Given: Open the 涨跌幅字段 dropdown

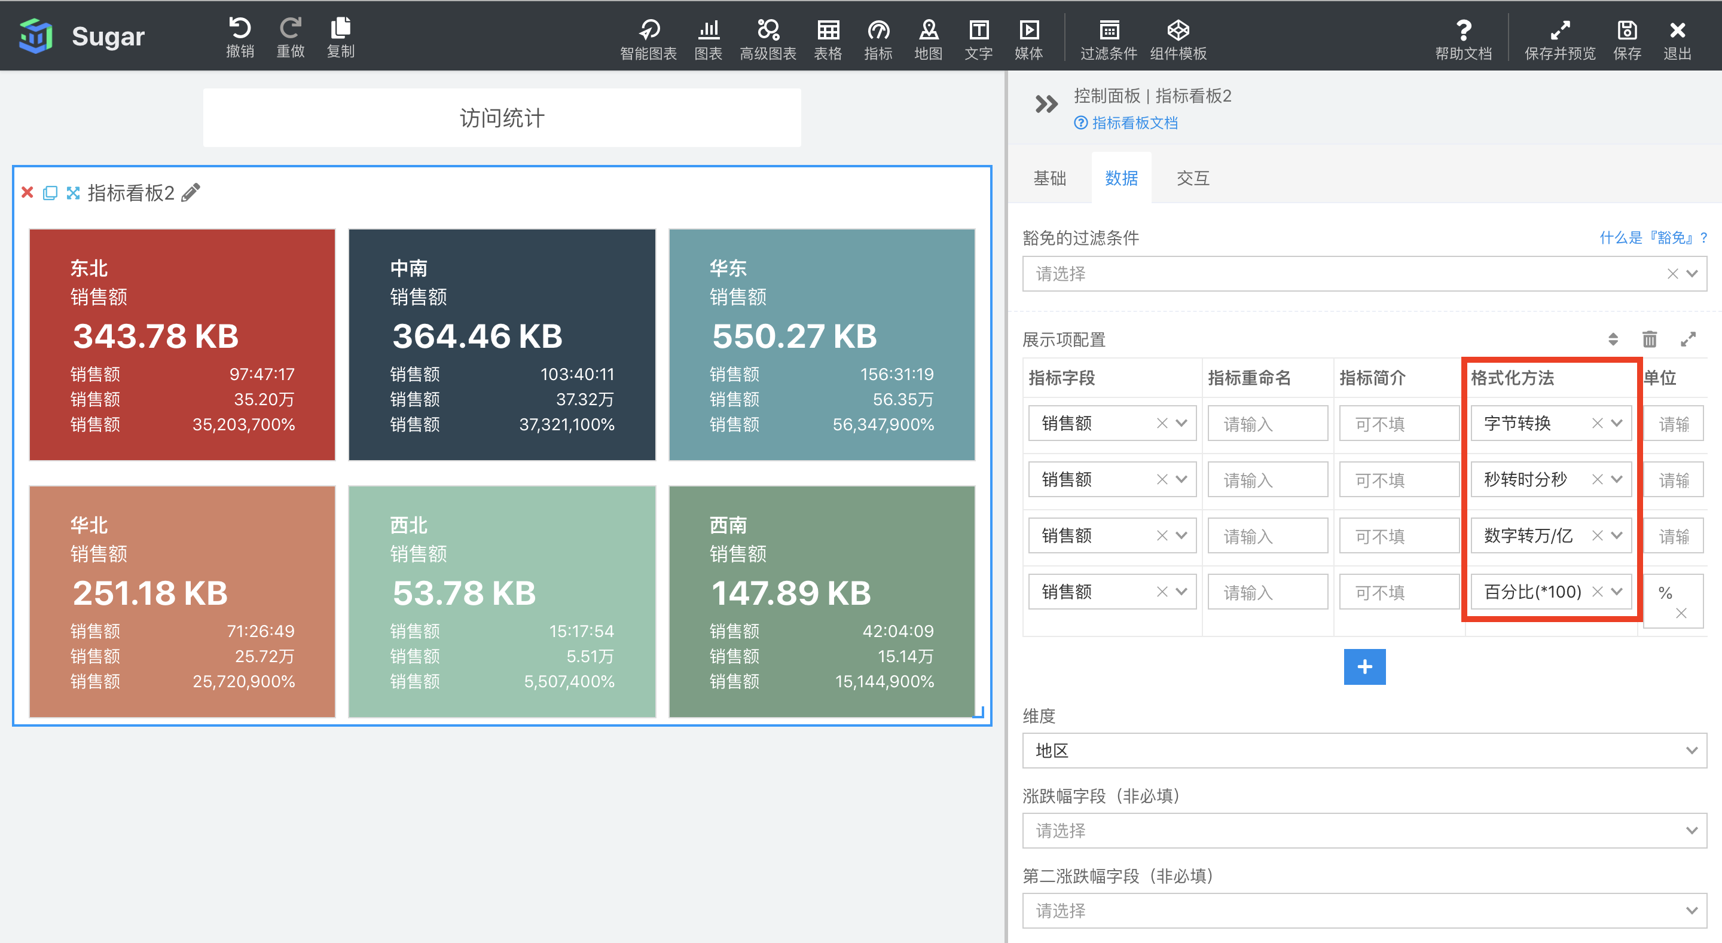Looking at the screenshot, I should coord(1364,831).
